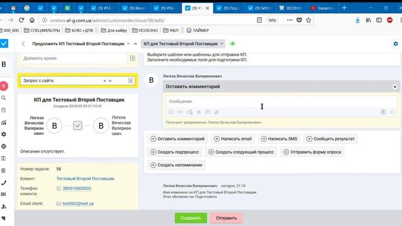Open page actions three-dot menu
This screenshot has width=402, height=226.
(x=290, y=20)
